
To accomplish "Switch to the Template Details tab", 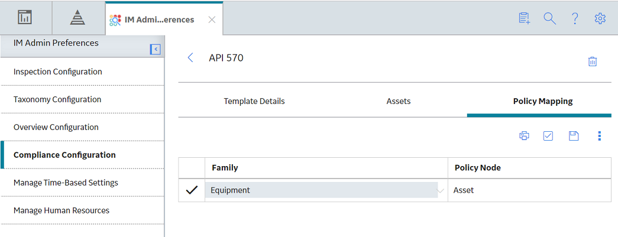I will coord(254,101).
